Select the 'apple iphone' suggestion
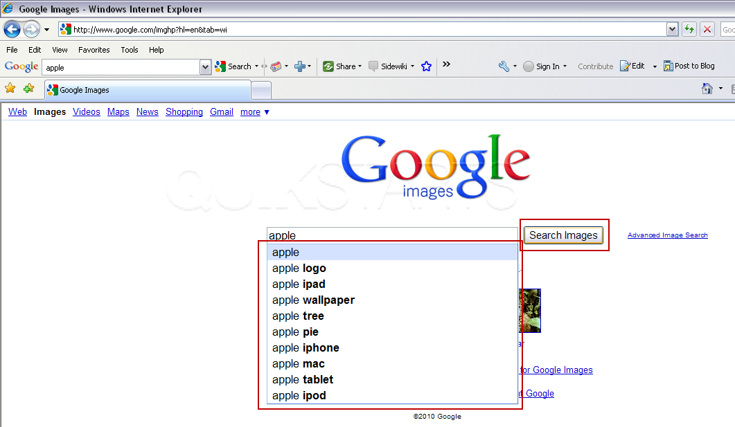Image resolution: width=735 pixels, height=427 pixels. (392, 348)
